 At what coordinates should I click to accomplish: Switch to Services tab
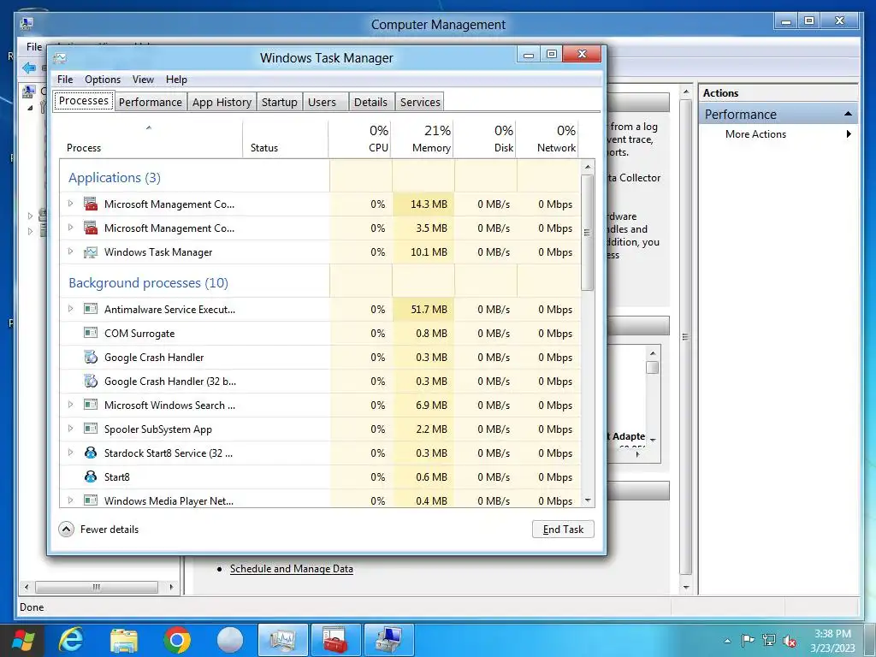tap(420, 103)
